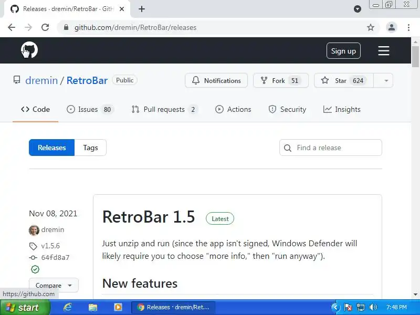Click the Find a release search field

click(331, 148)
